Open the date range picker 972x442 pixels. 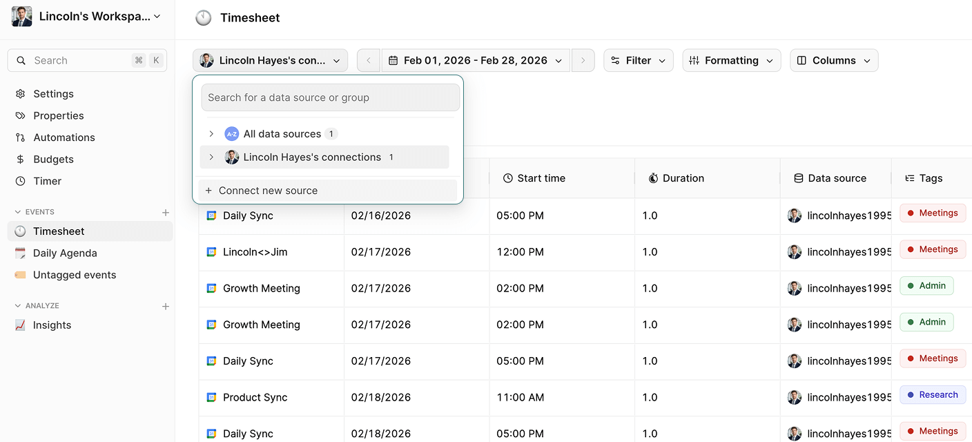pos(475,61)
